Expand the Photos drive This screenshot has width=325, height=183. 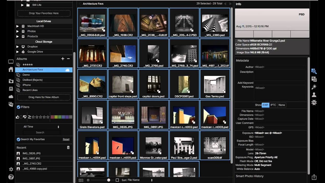pos(18,31)
